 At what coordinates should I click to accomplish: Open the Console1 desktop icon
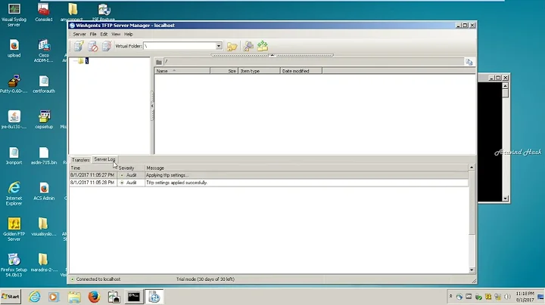coord(44,13)
